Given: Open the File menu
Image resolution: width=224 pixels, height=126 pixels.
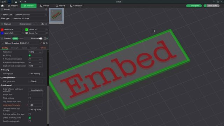Looking at the screenshot, I should click(x=4, y=2).
